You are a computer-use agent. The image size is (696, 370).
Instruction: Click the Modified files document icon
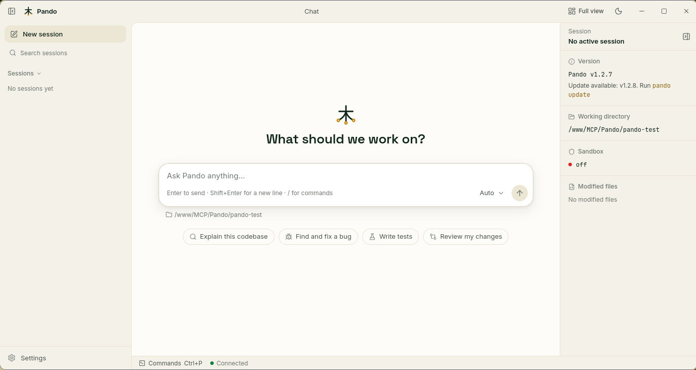pos(571,187)
